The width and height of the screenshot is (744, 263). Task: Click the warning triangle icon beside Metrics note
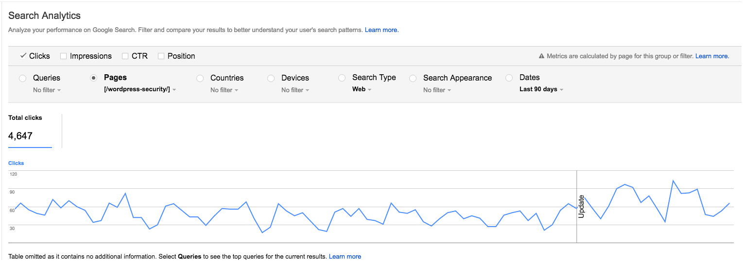(541, 56)
